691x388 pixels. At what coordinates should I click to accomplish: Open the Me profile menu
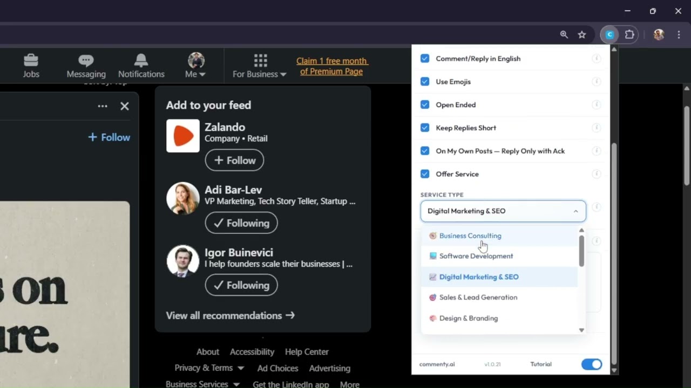(195, 66)
